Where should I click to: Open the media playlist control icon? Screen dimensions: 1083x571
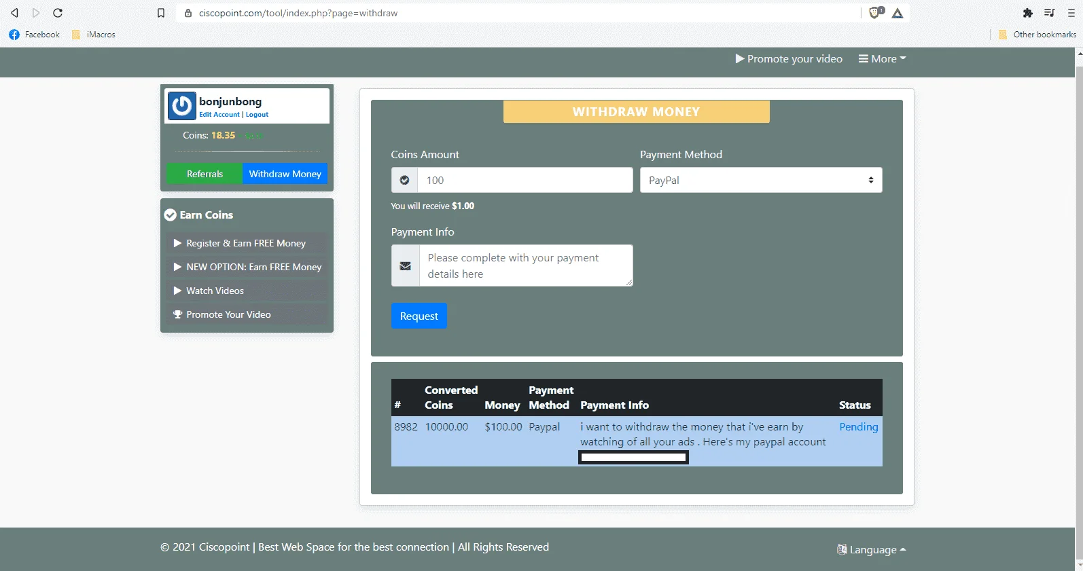[1050, 13]
